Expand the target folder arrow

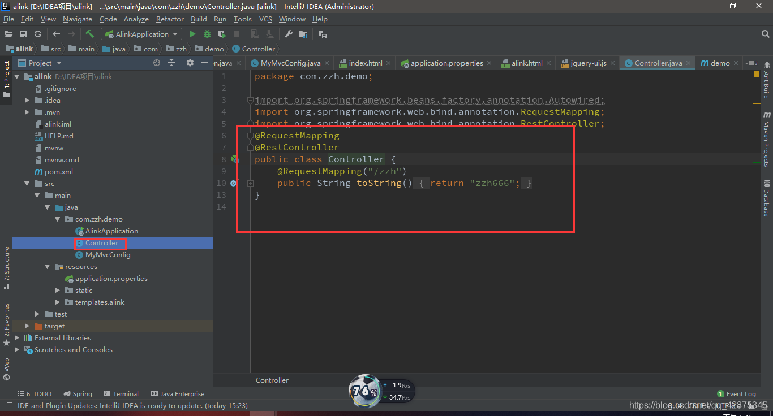click(27, 326)
